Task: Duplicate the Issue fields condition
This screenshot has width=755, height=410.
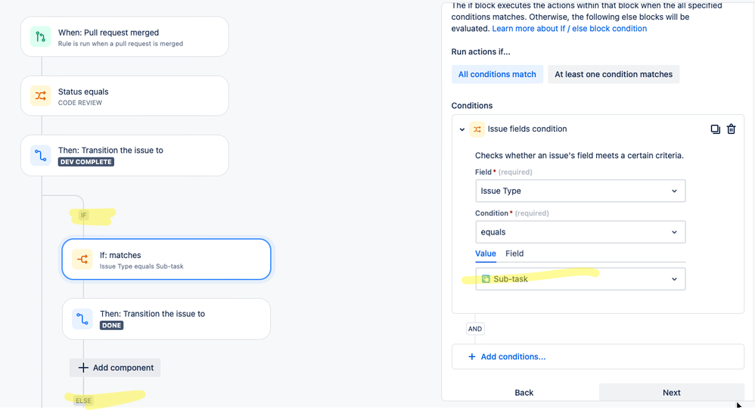Action: 715,129
